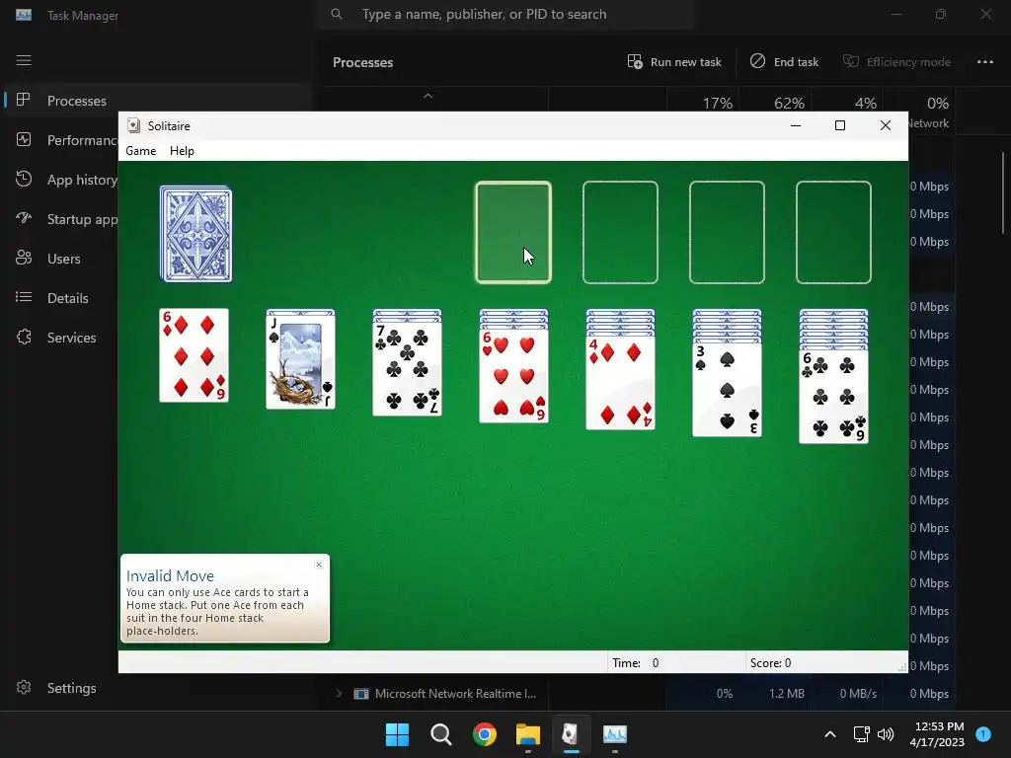This screenshot has width=1011, height=758.
Task: Show hidden system tray icons
Action: point(830,734)
